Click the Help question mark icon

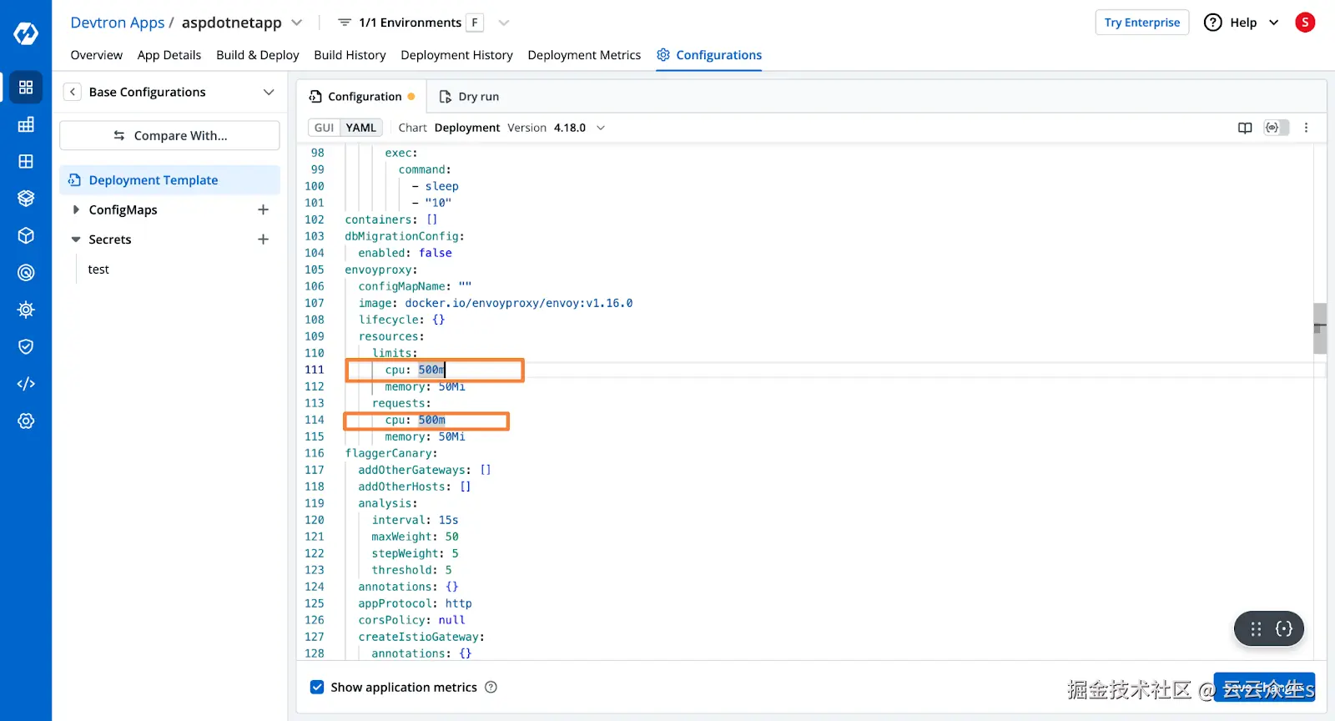point(1213,23)
